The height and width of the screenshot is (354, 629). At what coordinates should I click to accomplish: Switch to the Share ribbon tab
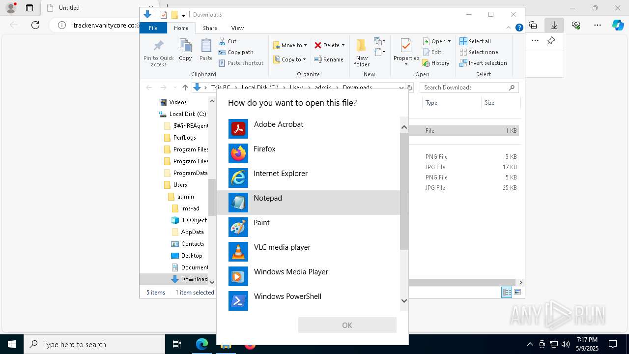click(x=210, y=28)
